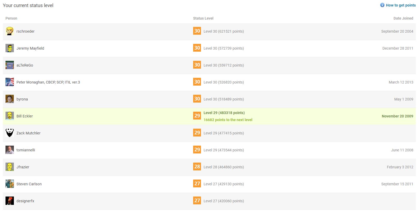Click the September 20 2004 join date
Screen dimensions: 419x214
click(397, 31)
